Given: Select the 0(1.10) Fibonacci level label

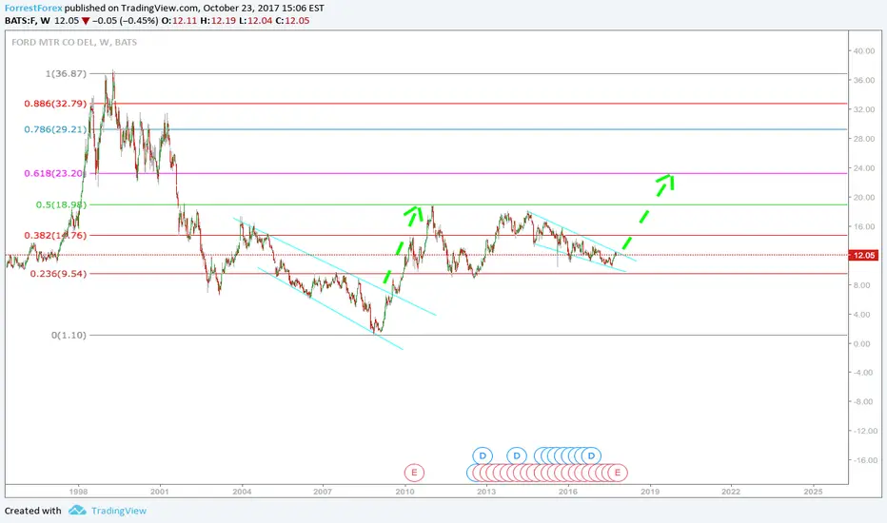Looking at the screenshot, I should [69, 336].
